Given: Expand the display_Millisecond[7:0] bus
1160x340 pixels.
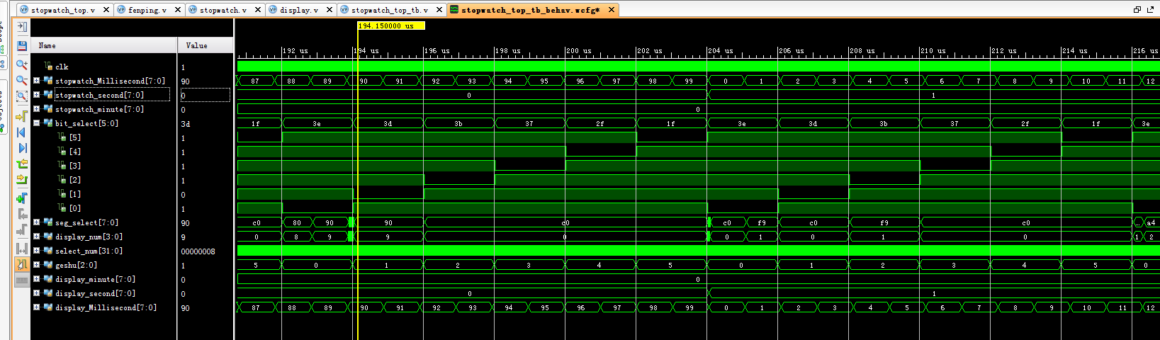Looking at the screenshot, I should [36, 307].
